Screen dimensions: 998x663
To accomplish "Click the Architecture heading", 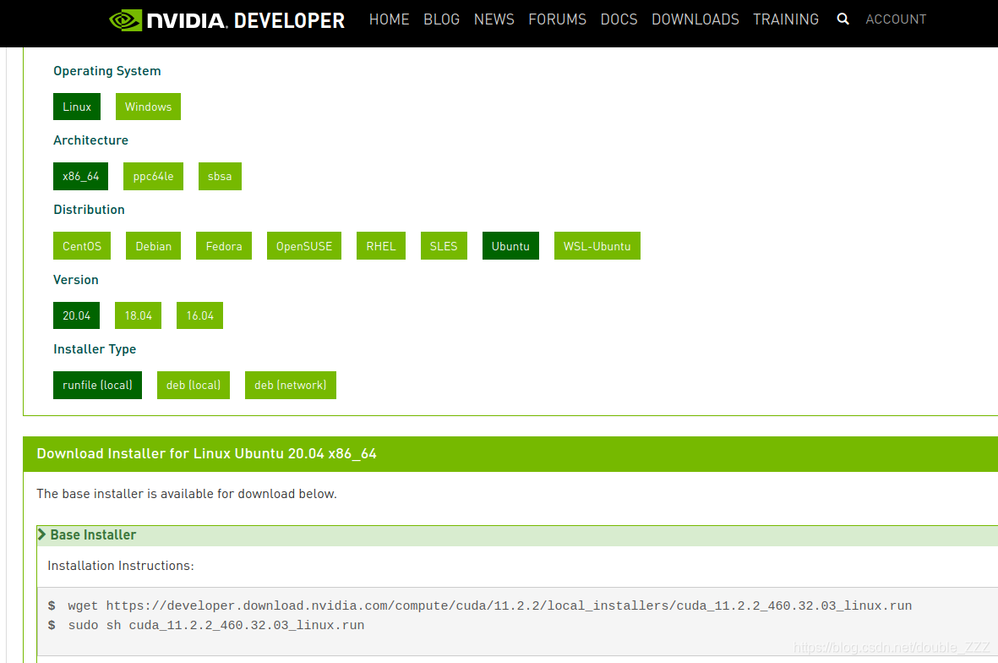I will (91, 140).
